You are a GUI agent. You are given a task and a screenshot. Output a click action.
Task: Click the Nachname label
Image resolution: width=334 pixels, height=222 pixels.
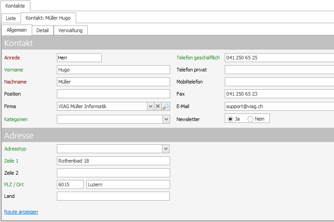[x=15, y=82]
